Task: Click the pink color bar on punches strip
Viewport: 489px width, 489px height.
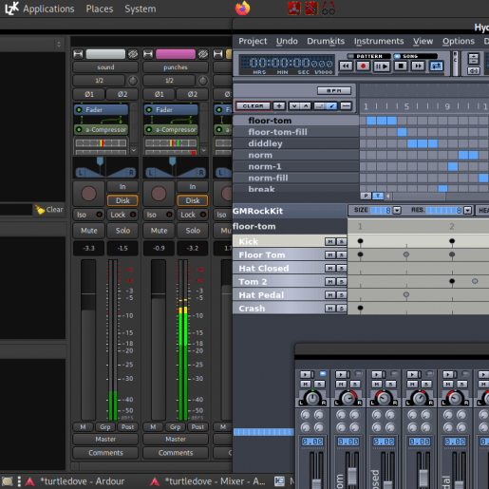Action: (x=176, y=54)
